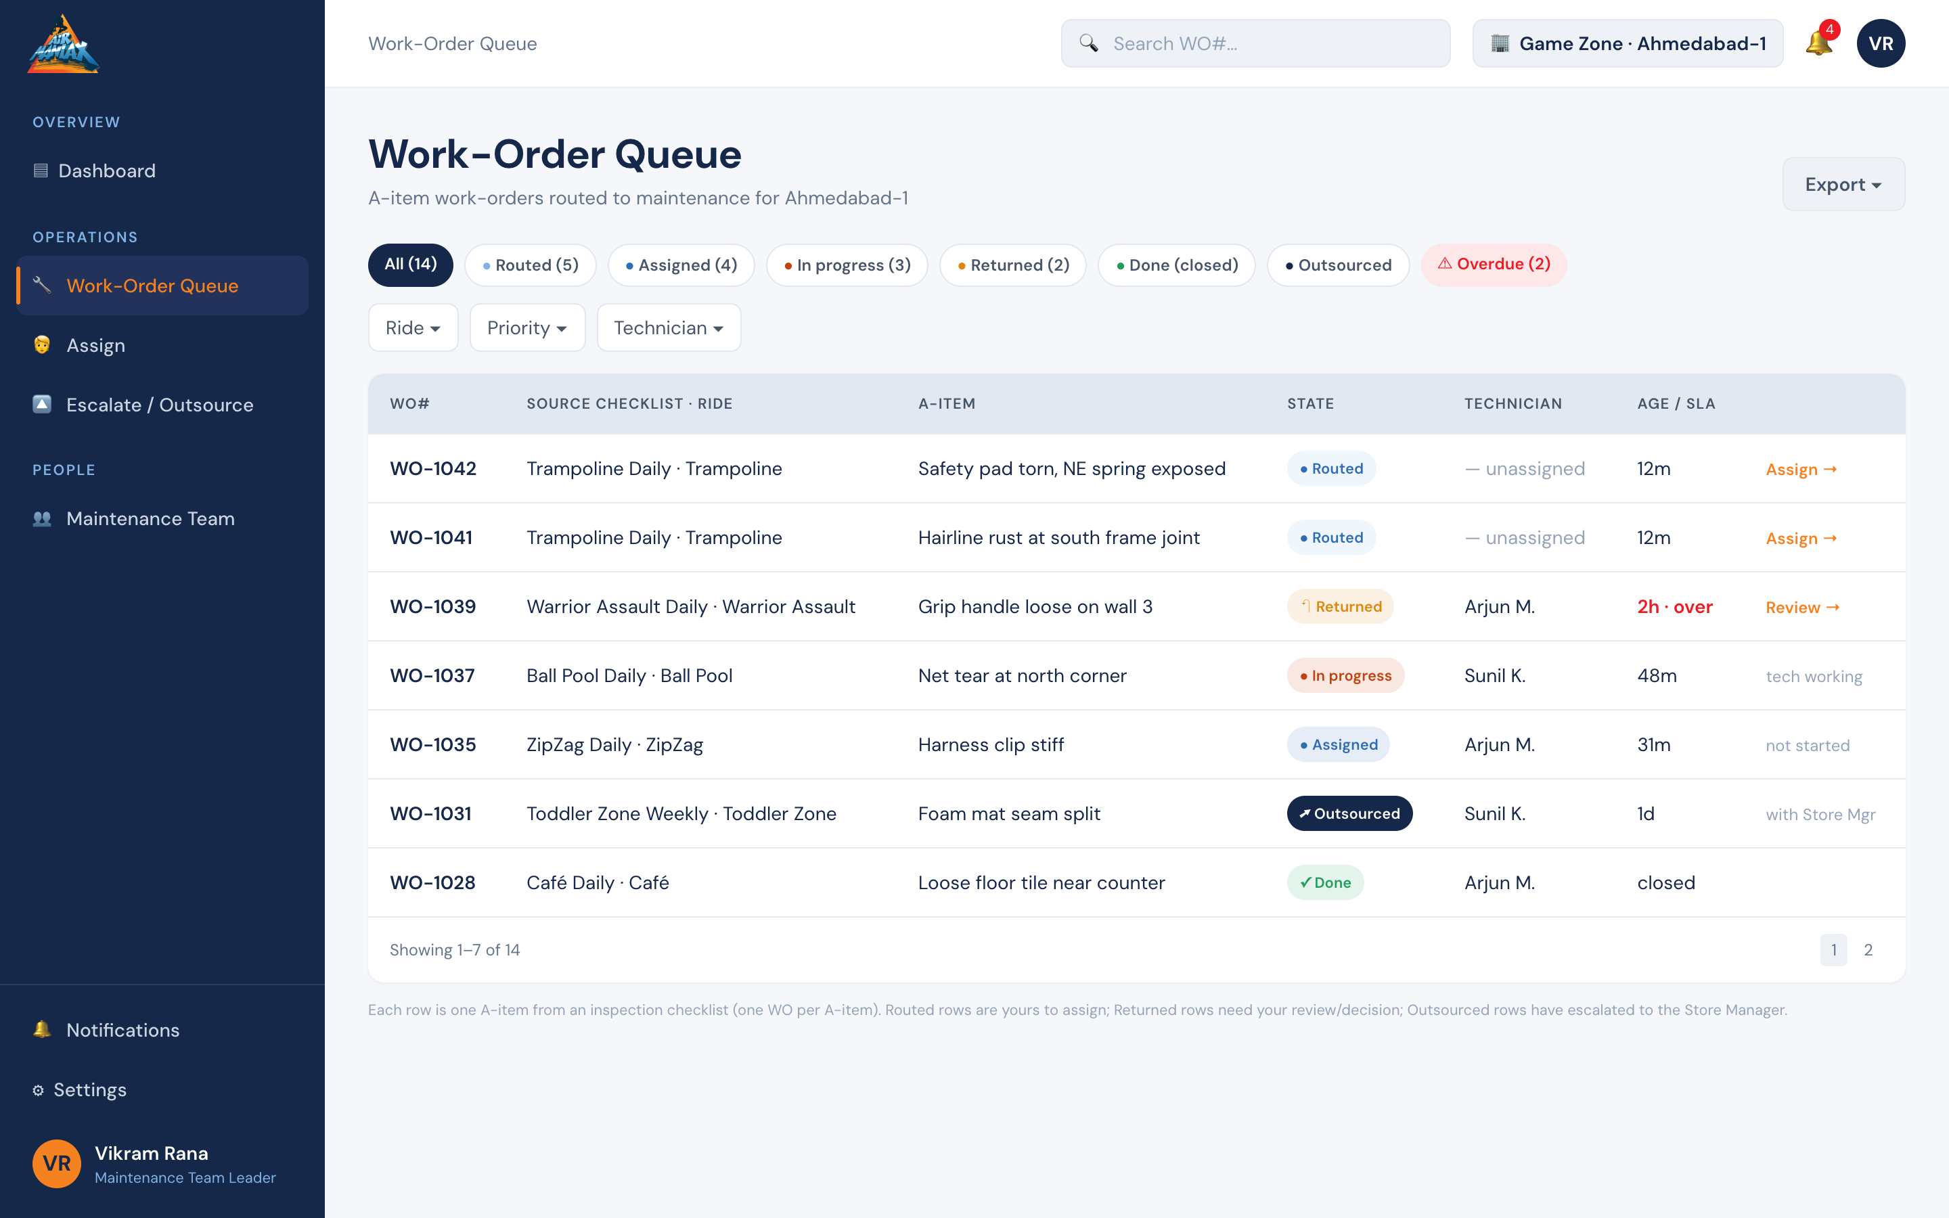This screenshot has width=1949, height=1218.
Task: Open Notifications from sidebar
Action: 162,1029
